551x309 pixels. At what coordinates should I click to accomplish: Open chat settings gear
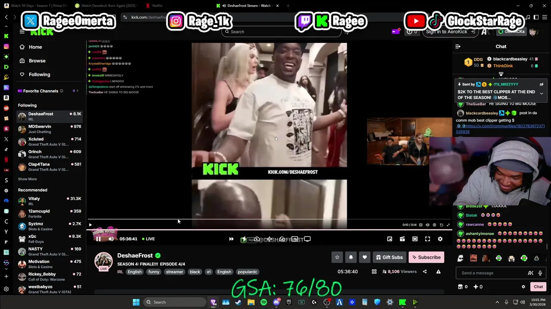523,287
